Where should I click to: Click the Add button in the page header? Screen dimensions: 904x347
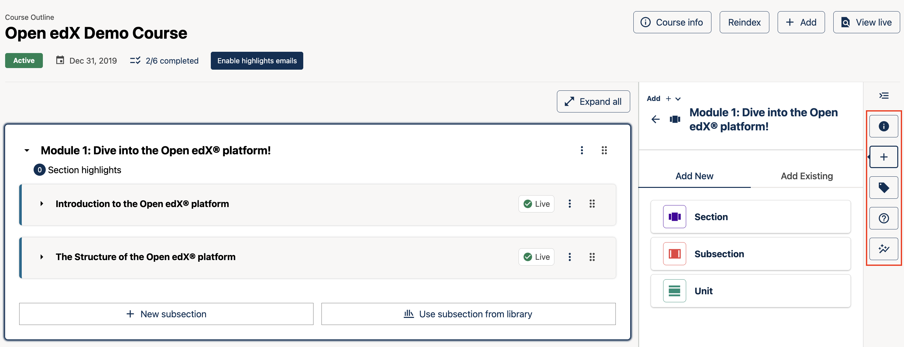801,22
